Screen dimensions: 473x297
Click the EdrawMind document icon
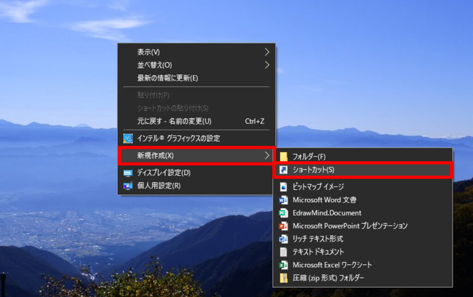(x=283, y=213)
